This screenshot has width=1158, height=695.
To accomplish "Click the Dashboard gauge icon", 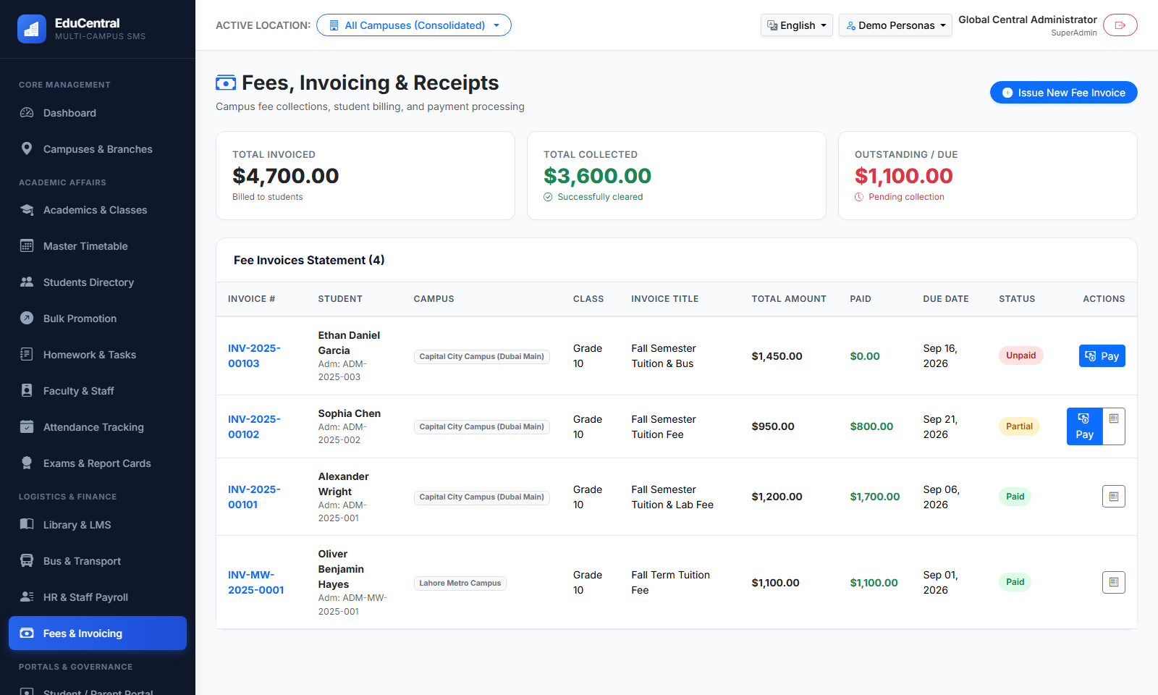I will tap(27, 113).
